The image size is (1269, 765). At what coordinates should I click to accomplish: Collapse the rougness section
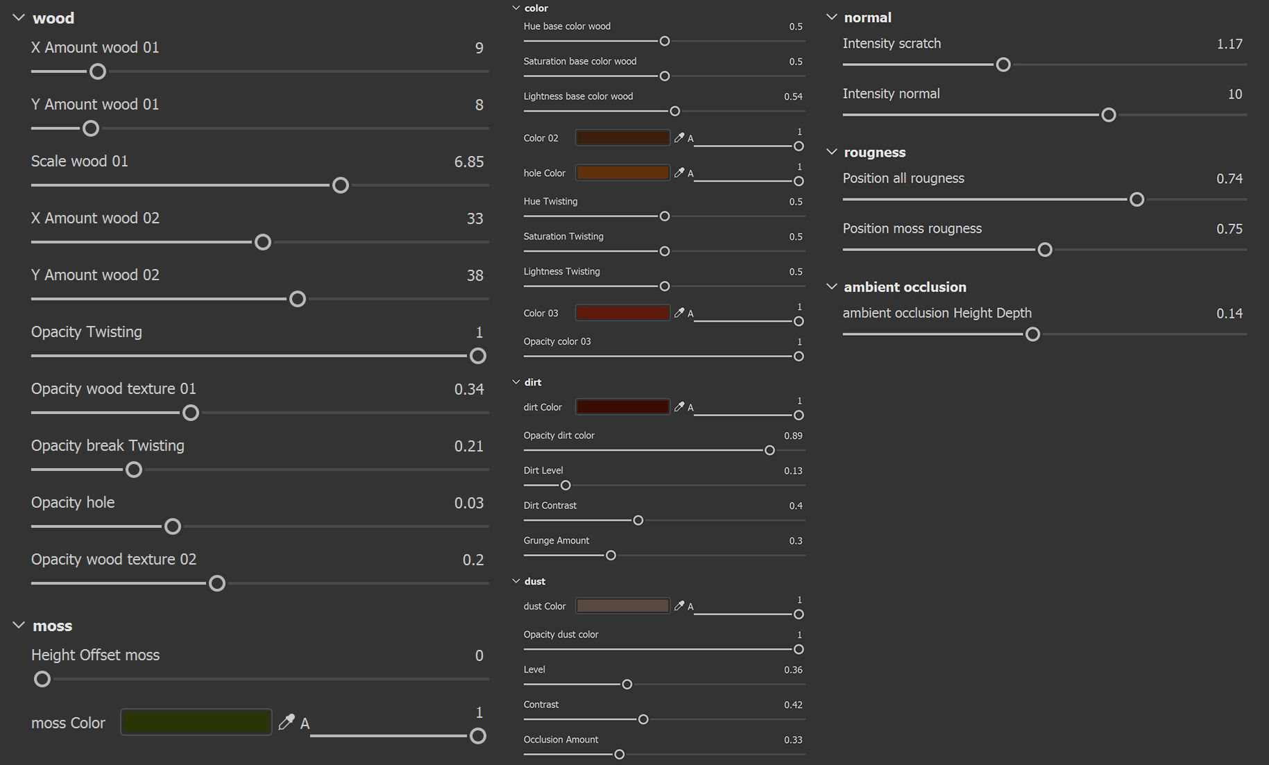[x=832, y=152]
